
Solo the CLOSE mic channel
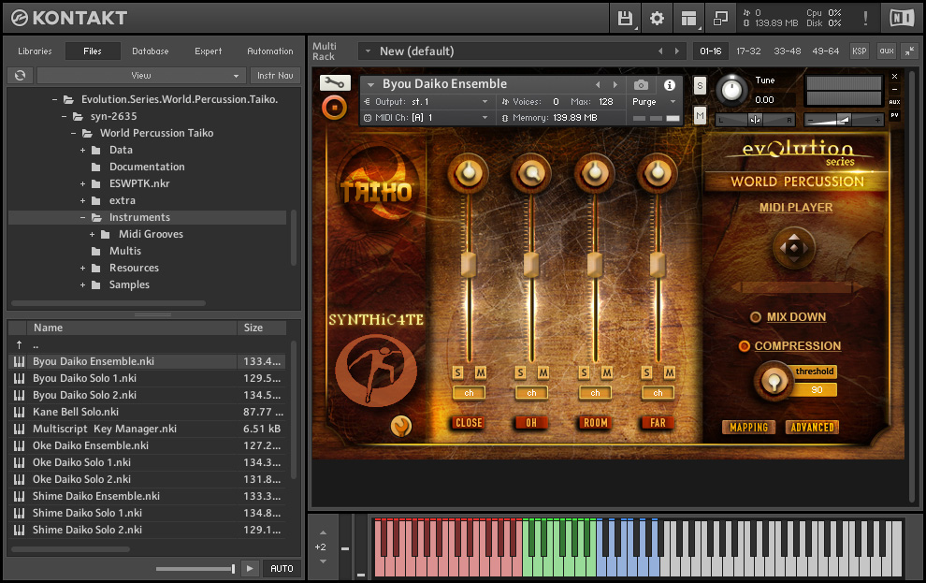(457, 372)
